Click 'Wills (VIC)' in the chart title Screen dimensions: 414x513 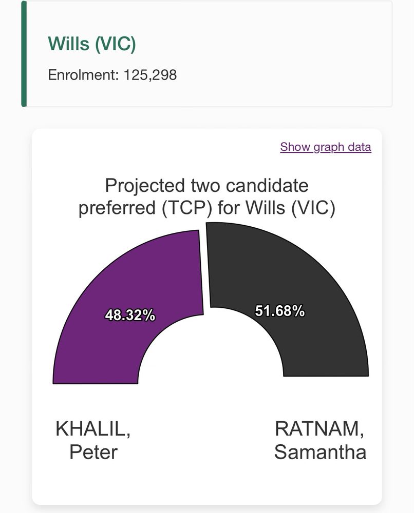(x=291, y=208)
